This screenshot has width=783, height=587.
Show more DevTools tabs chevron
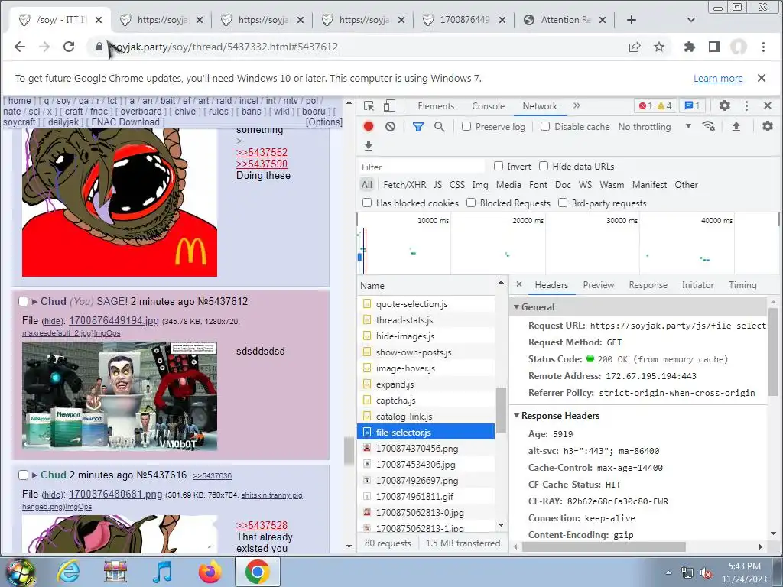tap(577, 105)
